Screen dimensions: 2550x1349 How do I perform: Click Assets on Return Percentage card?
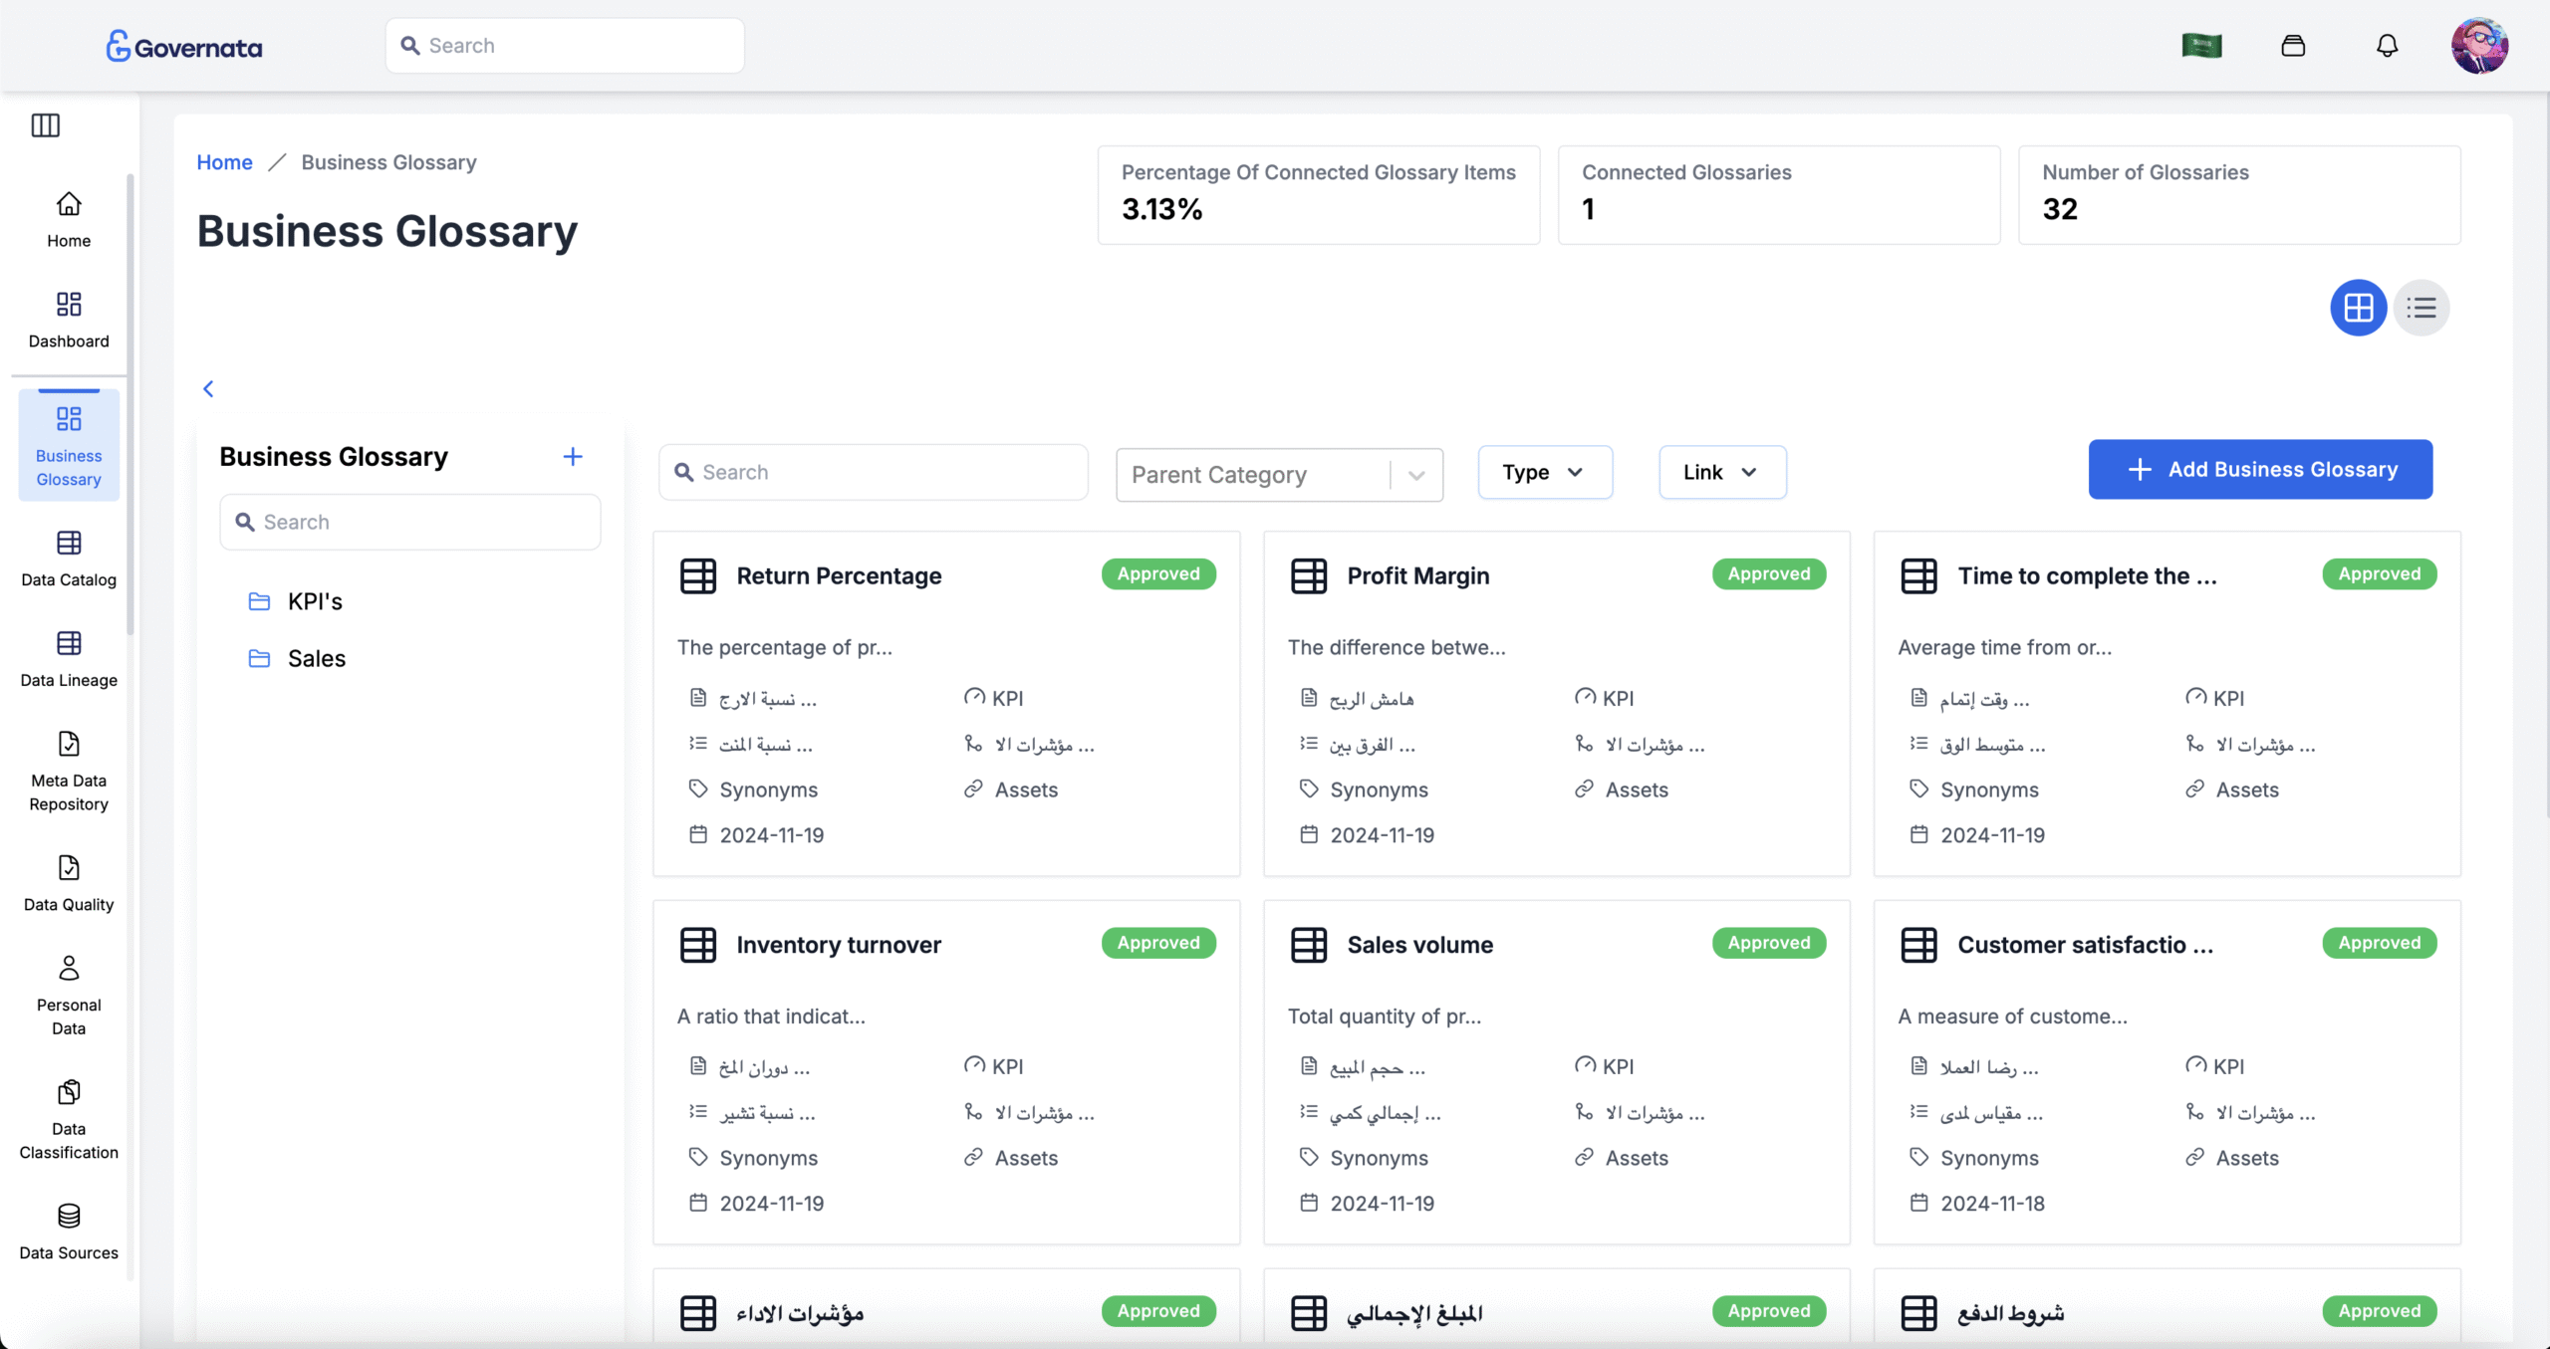pyautogui.click(x=1026, y=789)
